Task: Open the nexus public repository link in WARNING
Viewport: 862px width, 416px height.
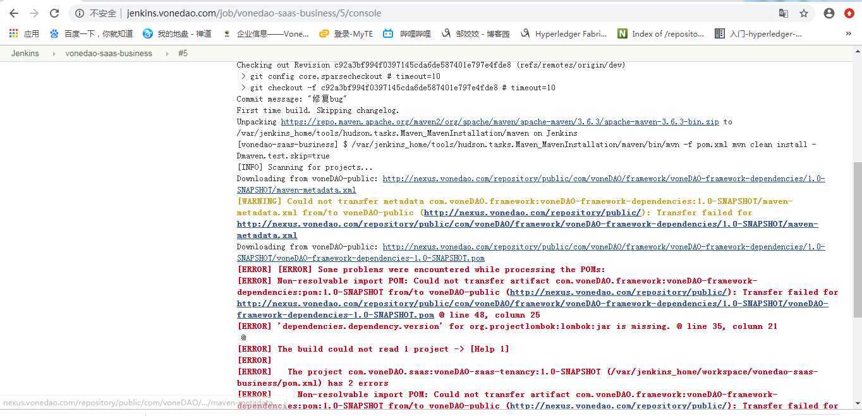Action: coord(532,213)
